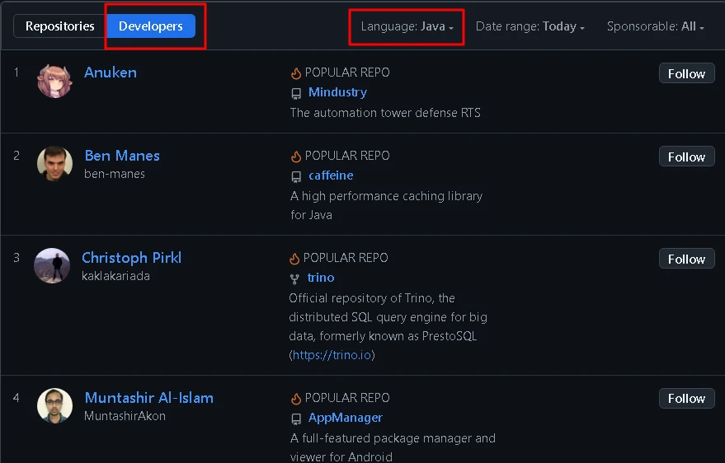This screenshot has width=725, height=463.
Task: Click the ben-manes username
Action: pyautogui.click(x=115, y=174)
